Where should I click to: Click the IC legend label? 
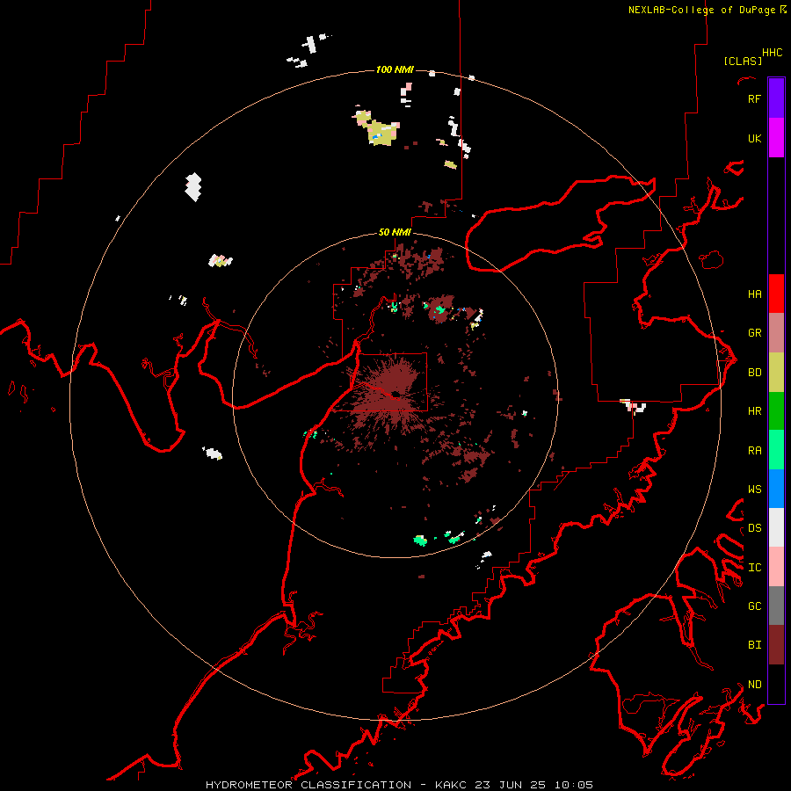[755, 568]
